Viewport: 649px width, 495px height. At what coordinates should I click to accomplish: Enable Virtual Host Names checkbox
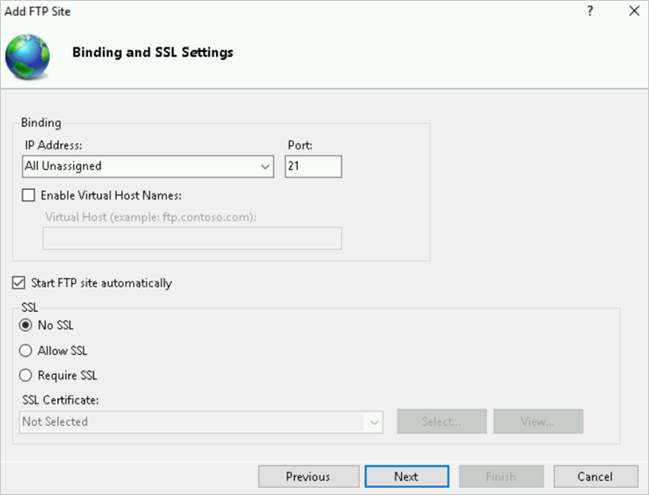click(x=29, y=195)
